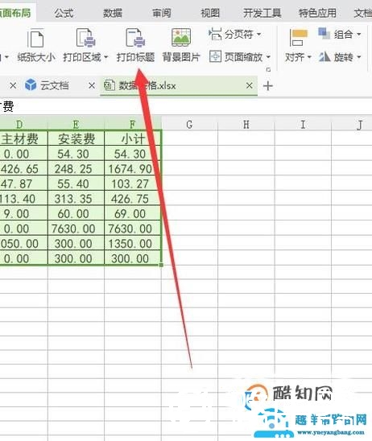Click the selection fill handle below 300.00
372x441 pixels.
tap(161, 265)
